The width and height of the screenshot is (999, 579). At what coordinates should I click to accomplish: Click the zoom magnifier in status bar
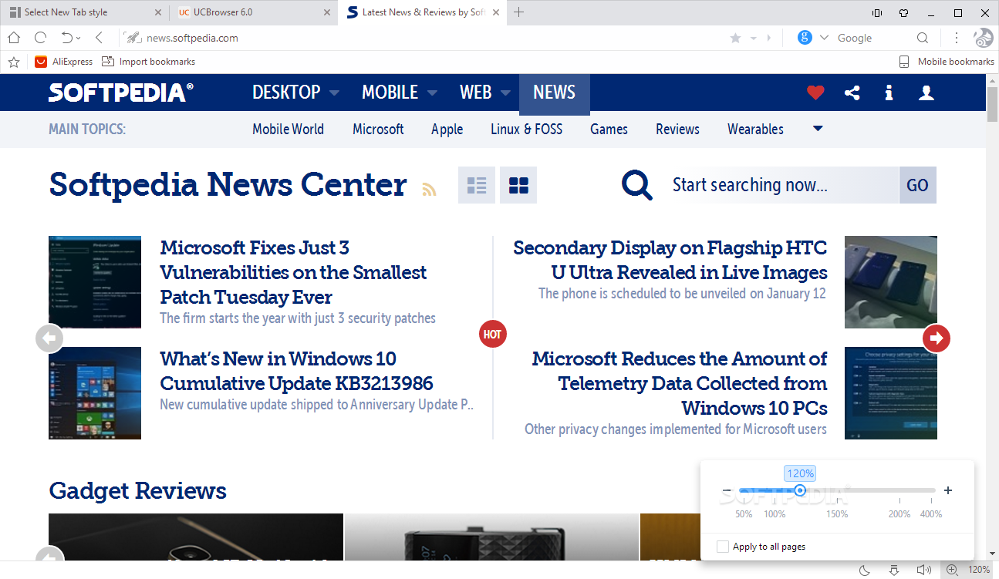(x=953, y=570)
